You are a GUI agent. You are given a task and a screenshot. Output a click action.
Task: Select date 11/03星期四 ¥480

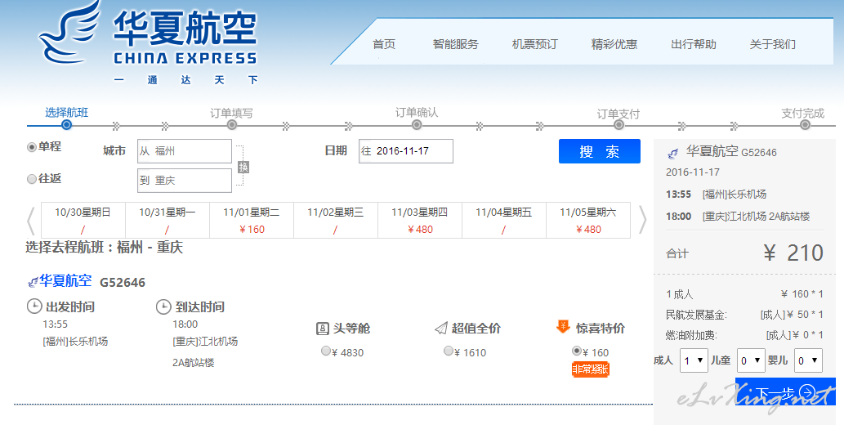420,221
